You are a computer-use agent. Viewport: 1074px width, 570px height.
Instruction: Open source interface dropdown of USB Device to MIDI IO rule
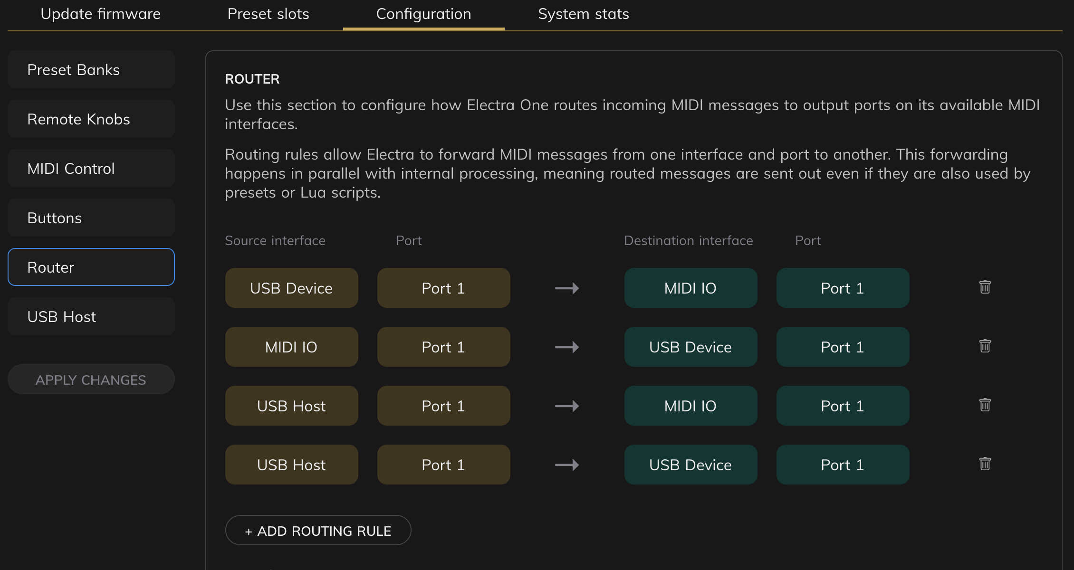click(x=291, y=288)
